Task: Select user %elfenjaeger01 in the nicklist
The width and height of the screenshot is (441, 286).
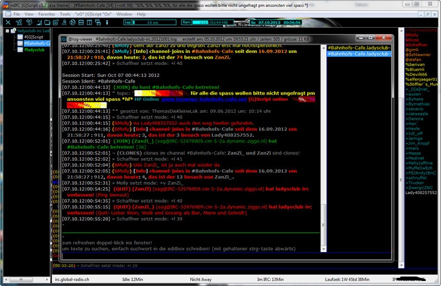Action: (421, 79)
